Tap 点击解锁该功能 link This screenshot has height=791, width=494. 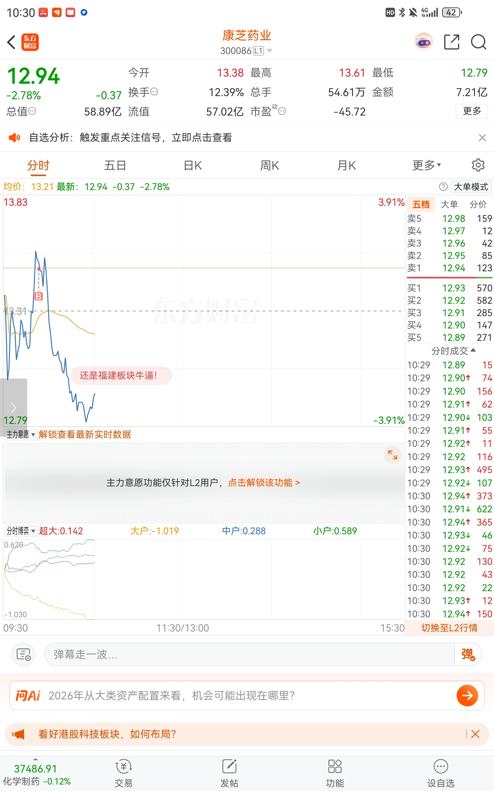tap(264, 482)
